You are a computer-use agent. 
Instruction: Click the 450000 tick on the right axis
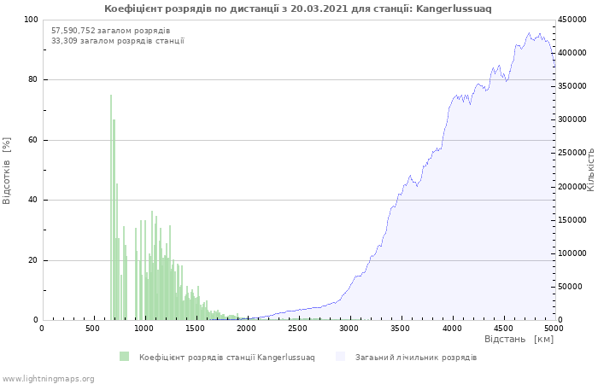[572, 20]
